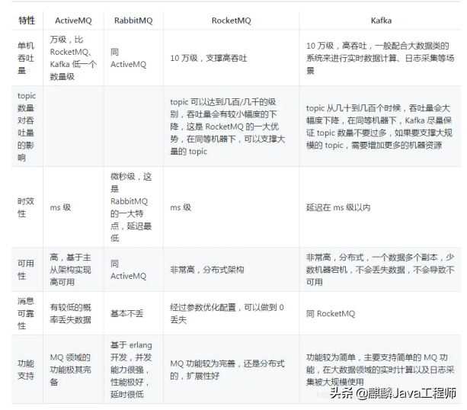Click the 可用性 row label
This screenshot has width=467, height=410.
tap(26, 270)
